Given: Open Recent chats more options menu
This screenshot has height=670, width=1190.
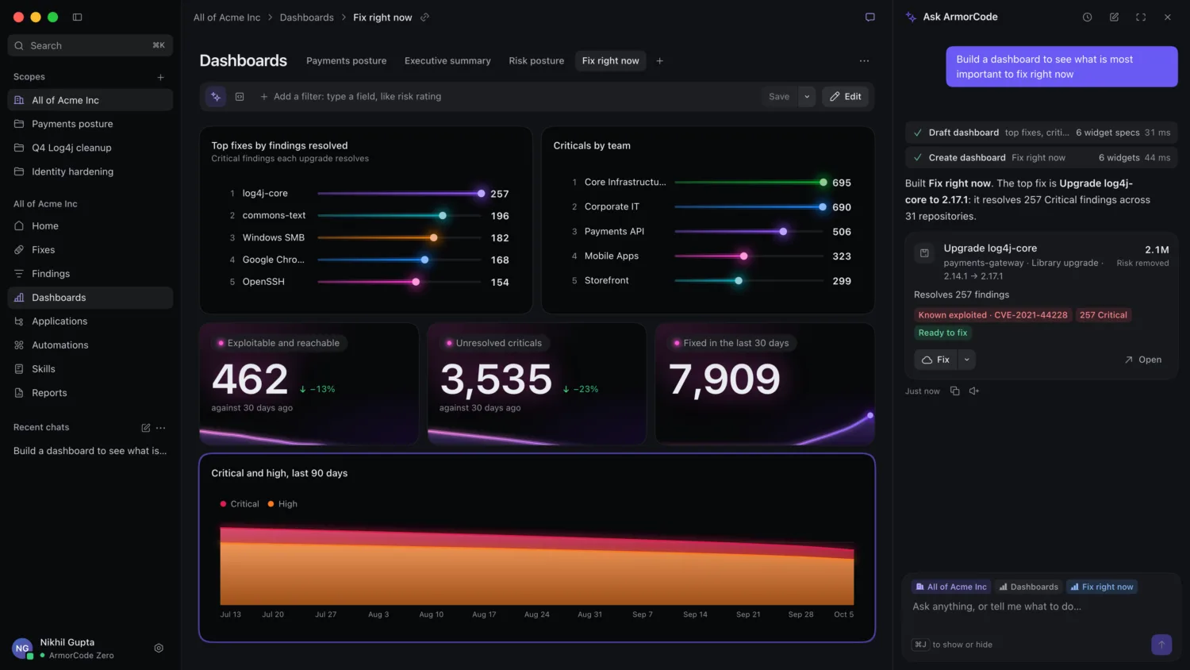Looking at the screenshot, I should 161,428.
